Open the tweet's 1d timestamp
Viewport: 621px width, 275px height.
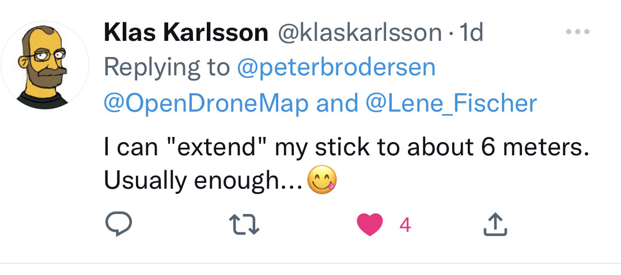pyautogui.click(x=472, y=33)
